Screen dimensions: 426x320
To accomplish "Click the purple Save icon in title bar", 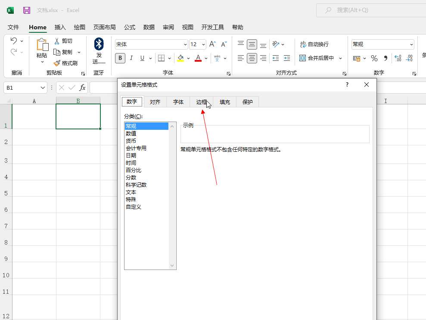I will coord(27,10).
